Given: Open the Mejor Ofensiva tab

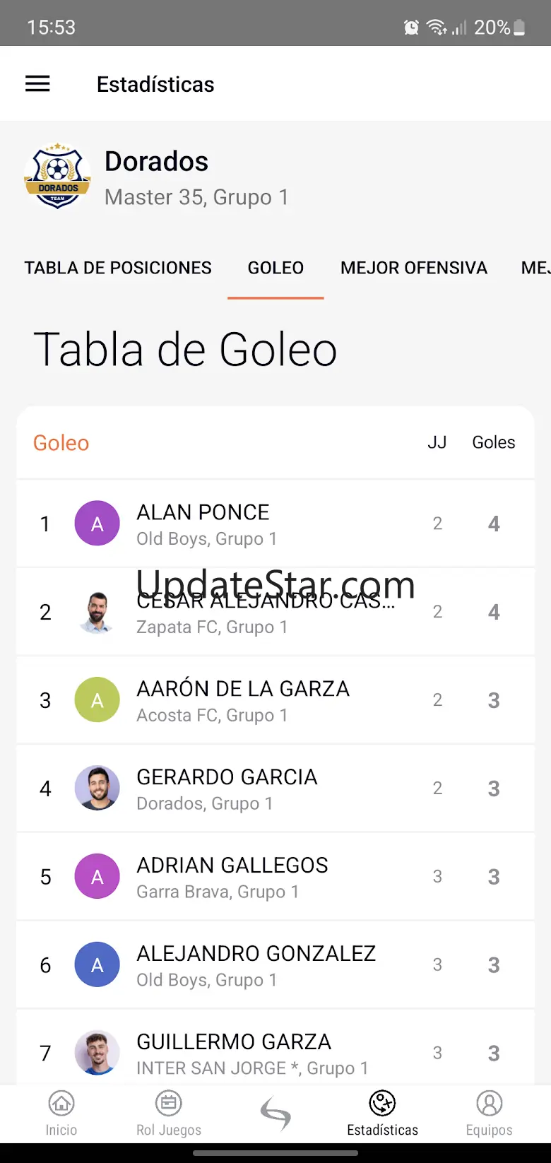Looking at the screenshot, I should (414, 268).
